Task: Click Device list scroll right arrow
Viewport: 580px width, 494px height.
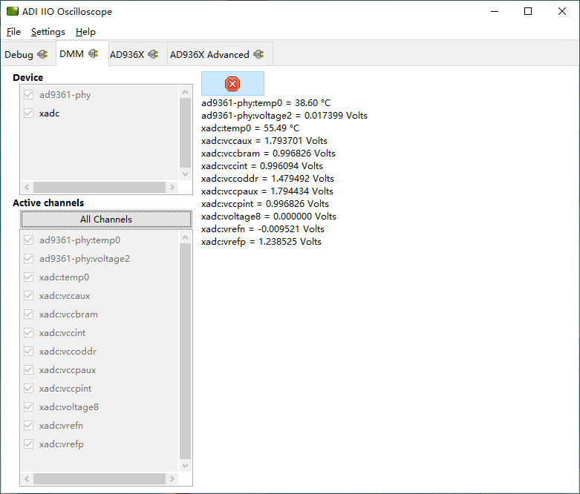Action: 172,188
